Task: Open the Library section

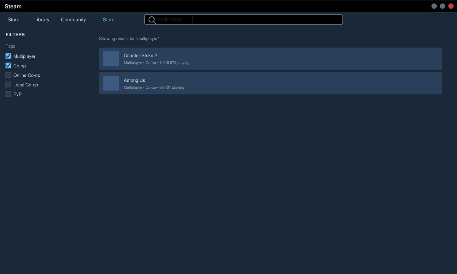Action: pos(42,20)
